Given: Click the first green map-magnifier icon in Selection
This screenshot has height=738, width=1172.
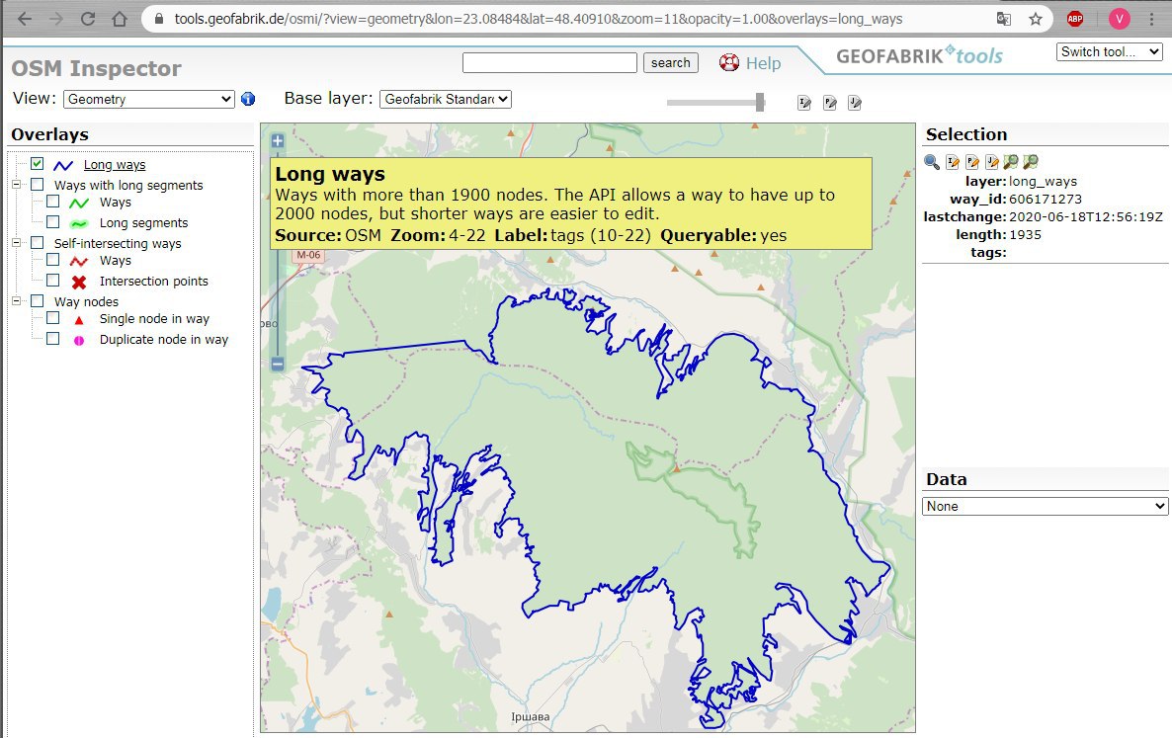Looking at the screenshot, I should coord(1011,161).
